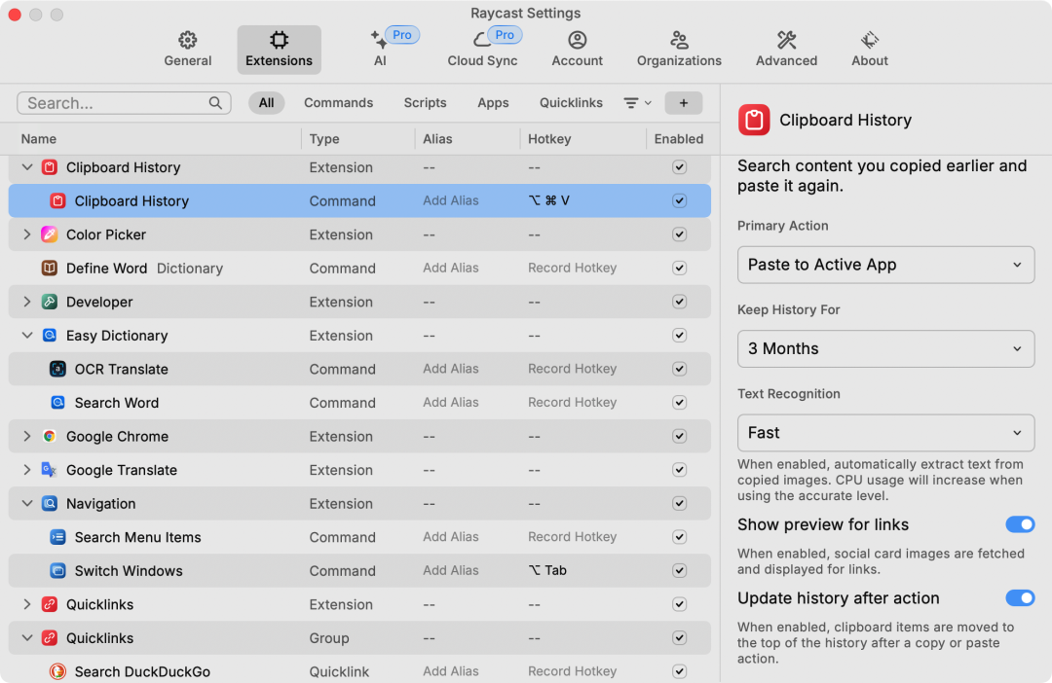
Task: Uncheck the Color Picker enabled checkbox
Action: pos(680,234)
